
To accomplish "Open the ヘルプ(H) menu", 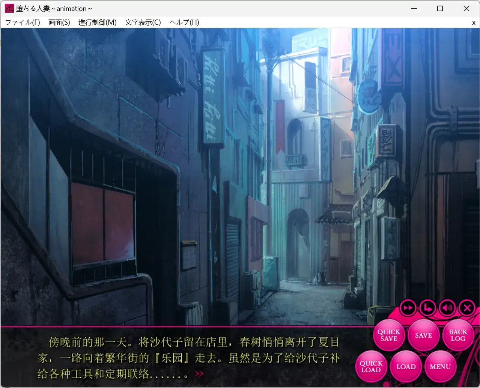I will [x=184, y=22].
